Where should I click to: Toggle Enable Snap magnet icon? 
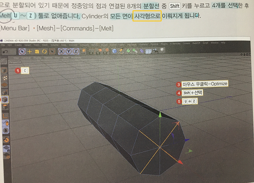6,139
